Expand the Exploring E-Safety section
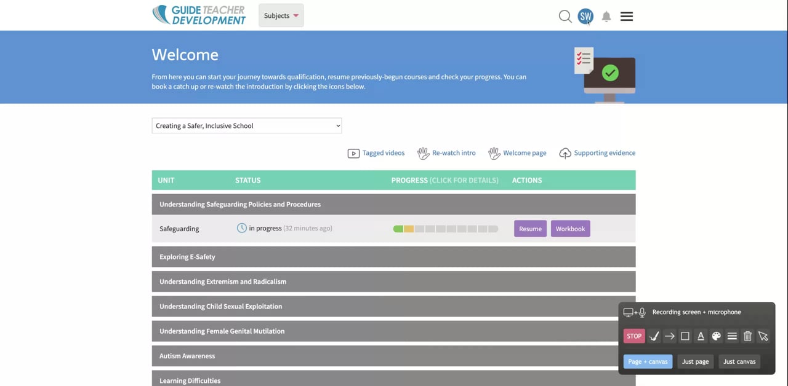This screenshot has width=788, height=386. pyautogui.click(x=393, y=257)
